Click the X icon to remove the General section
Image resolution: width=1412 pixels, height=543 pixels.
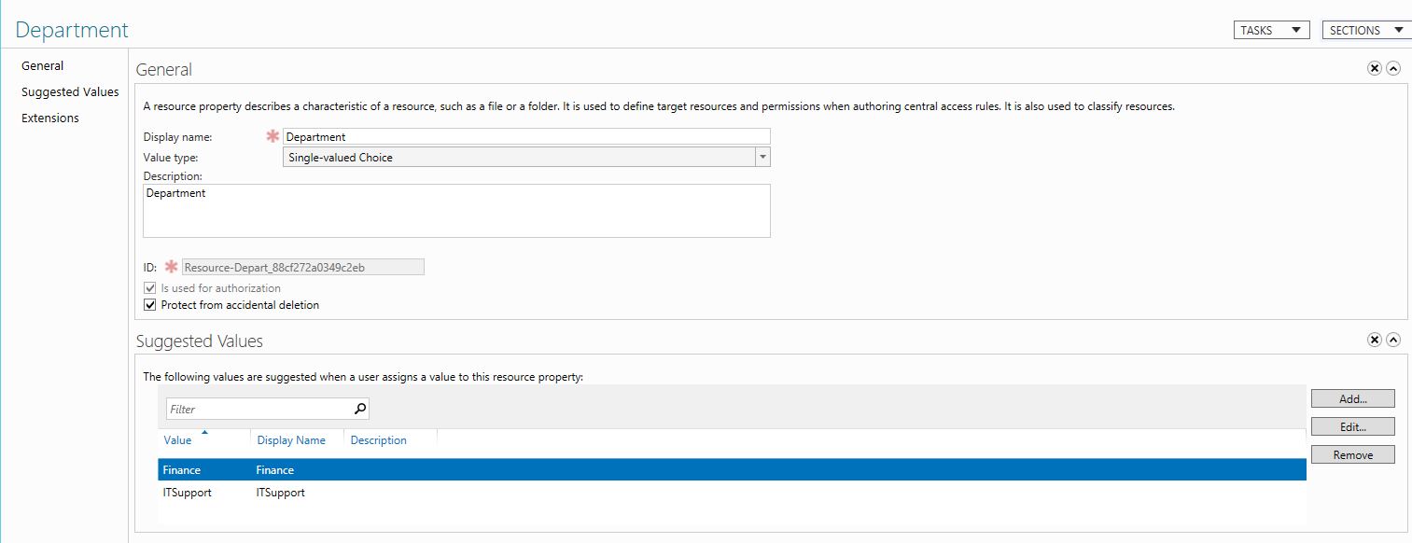point(1374,67)
